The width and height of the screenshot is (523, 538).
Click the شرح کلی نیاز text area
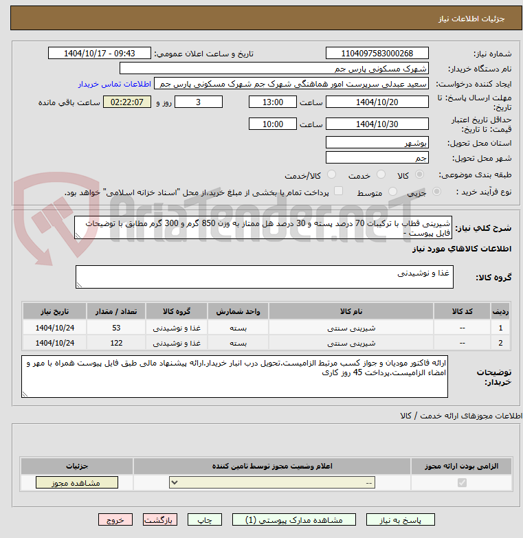coord(263,227)
